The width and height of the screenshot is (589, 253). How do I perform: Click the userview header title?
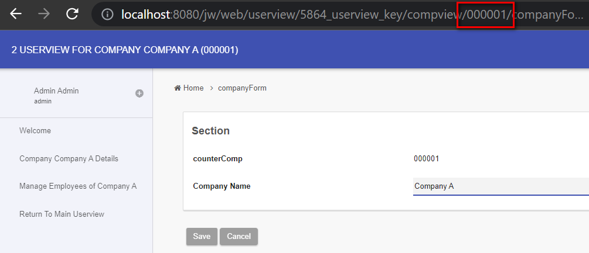pos(125,50)
